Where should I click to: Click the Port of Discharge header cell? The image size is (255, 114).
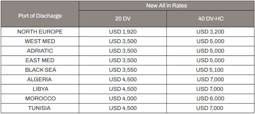coord(40,14)
